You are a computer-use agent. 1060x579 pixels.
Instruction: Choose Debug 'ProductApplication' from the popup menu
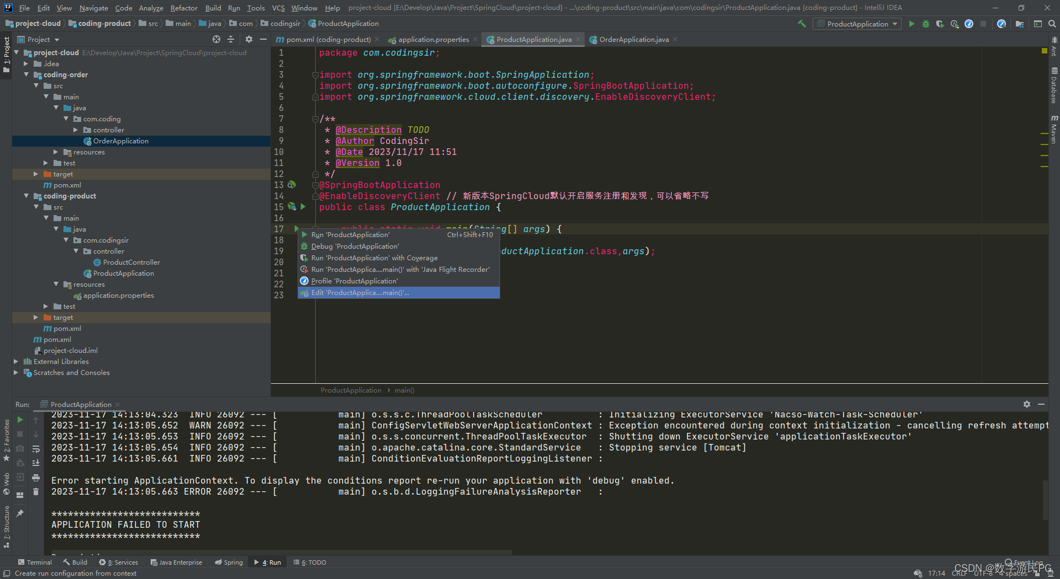399,246
